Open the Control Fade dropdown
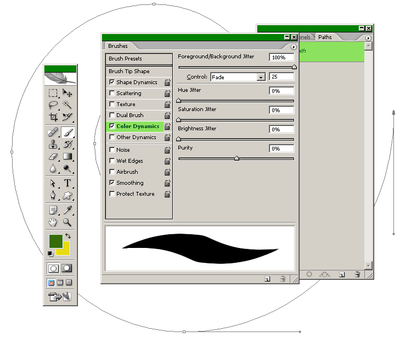This screenshot has height=359, width=417. pos(261,78)
